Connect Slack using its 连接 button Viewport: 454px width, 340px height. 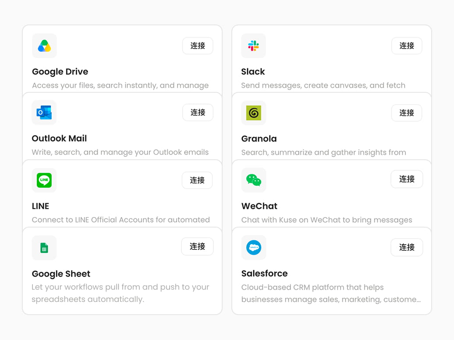point(407,46)
